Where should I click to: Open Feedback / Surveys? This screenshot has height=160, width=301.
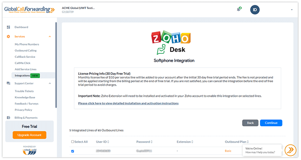click(x=26, y=104)
